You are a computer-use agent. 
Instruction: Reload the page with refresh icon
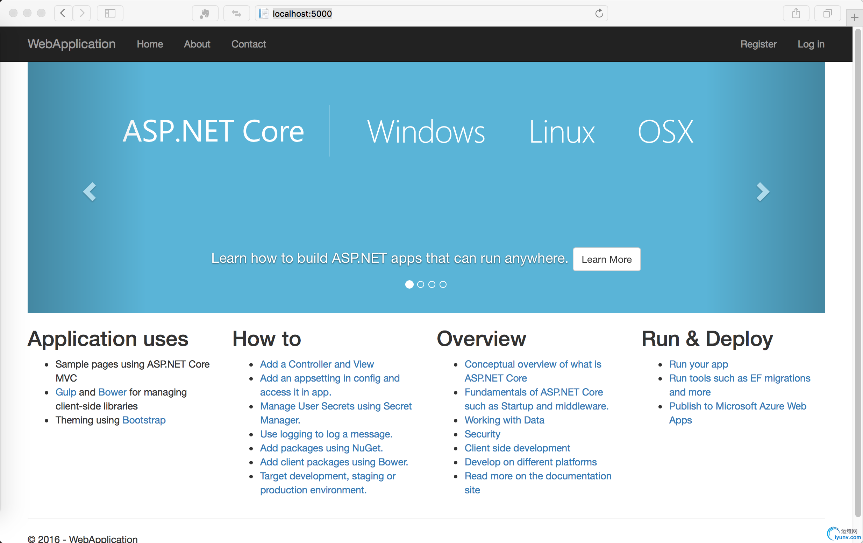[x=599, y=13]
